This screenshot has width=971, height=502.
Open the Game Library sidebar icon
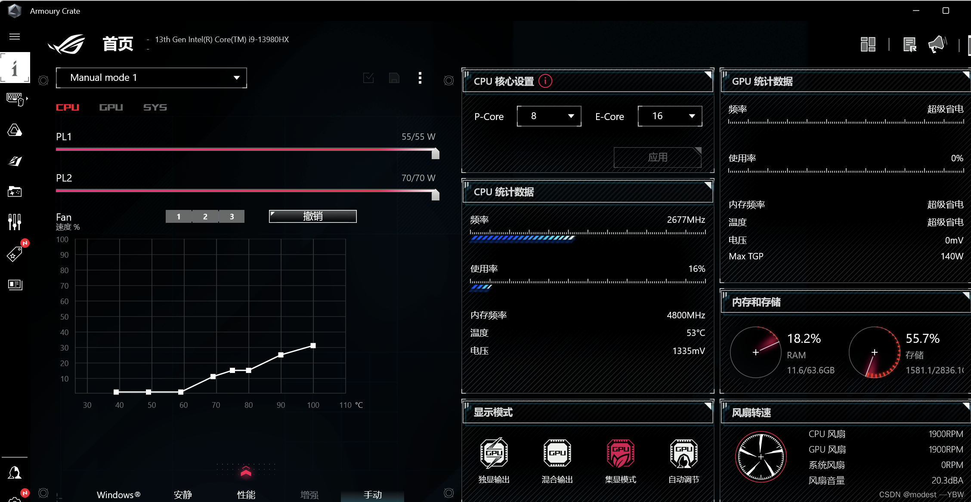[15, 191]
